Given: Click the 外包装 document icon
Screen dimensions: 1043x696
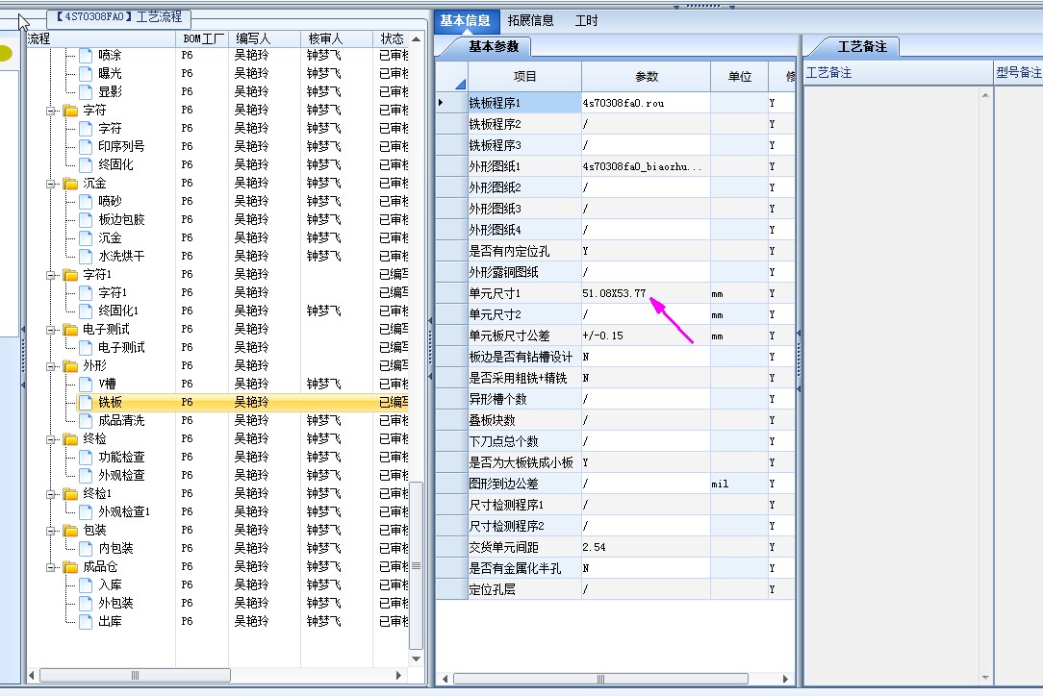Looking at the screenshot, I should [86, 604].
